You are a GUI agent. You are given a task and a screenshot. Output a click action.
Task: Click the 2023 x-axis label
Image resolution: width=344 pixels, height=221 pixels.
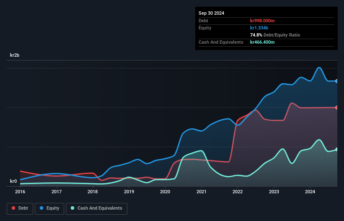click(x=274, y=192)
